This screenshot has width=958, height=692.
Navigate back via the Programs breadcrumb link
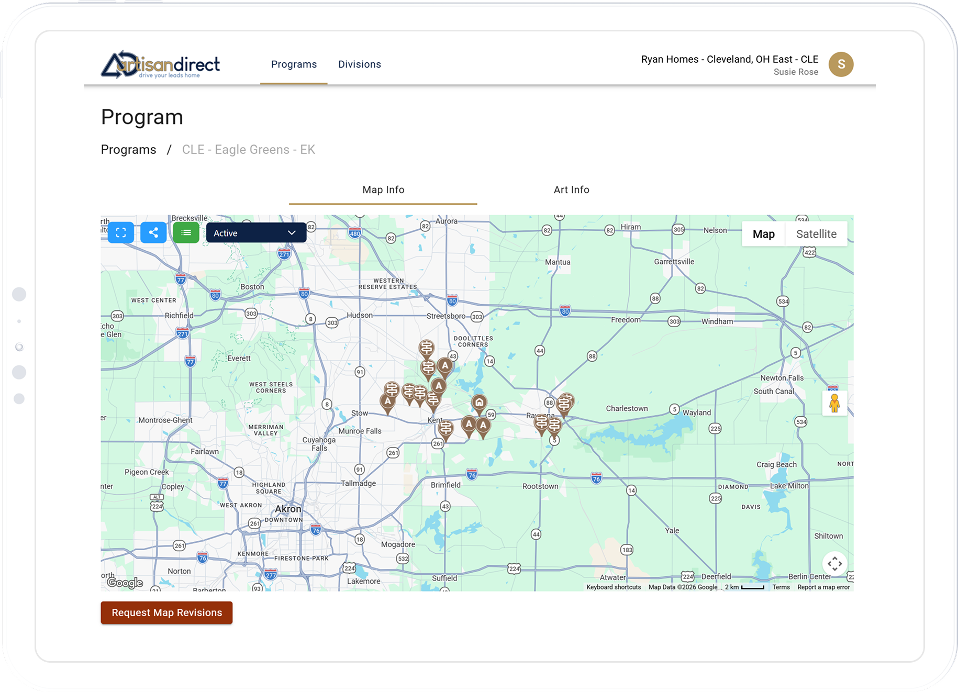pyautogui.click(x=128, y=149)
